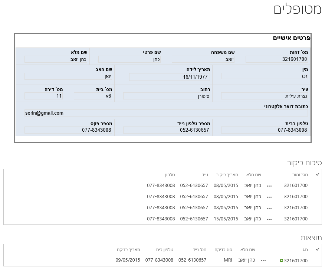Screen dimensions: 325x269
Task: Click the מספר פקס field
Action: coord(68,130)
